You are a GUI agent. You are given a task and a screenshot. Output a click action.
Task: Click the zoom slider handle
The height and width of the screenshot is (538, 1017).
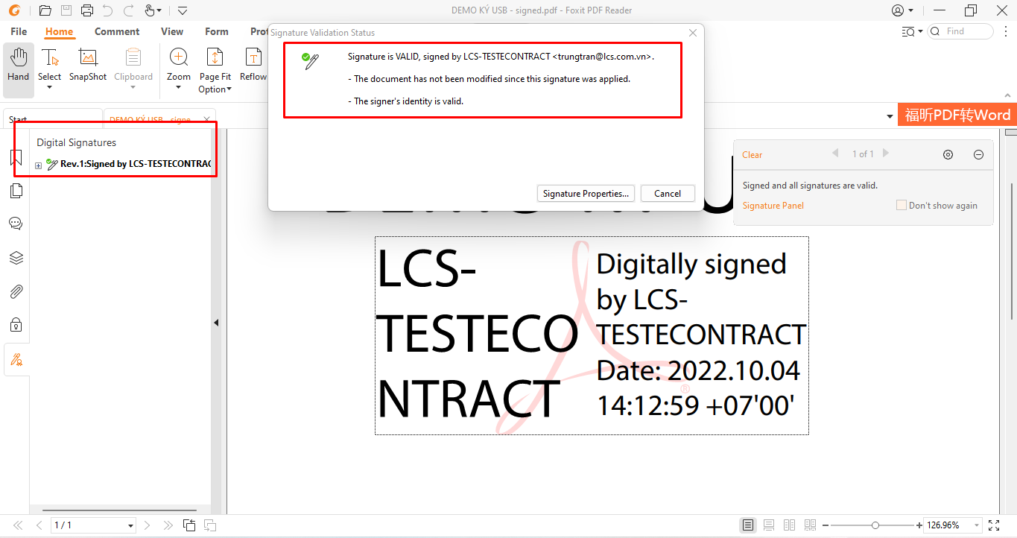click(x=875, y=525)
